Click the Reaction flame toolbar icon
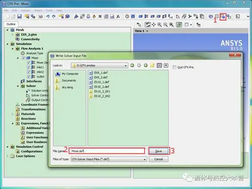This screenshot has height=189, width=252. tap(94, 16)
